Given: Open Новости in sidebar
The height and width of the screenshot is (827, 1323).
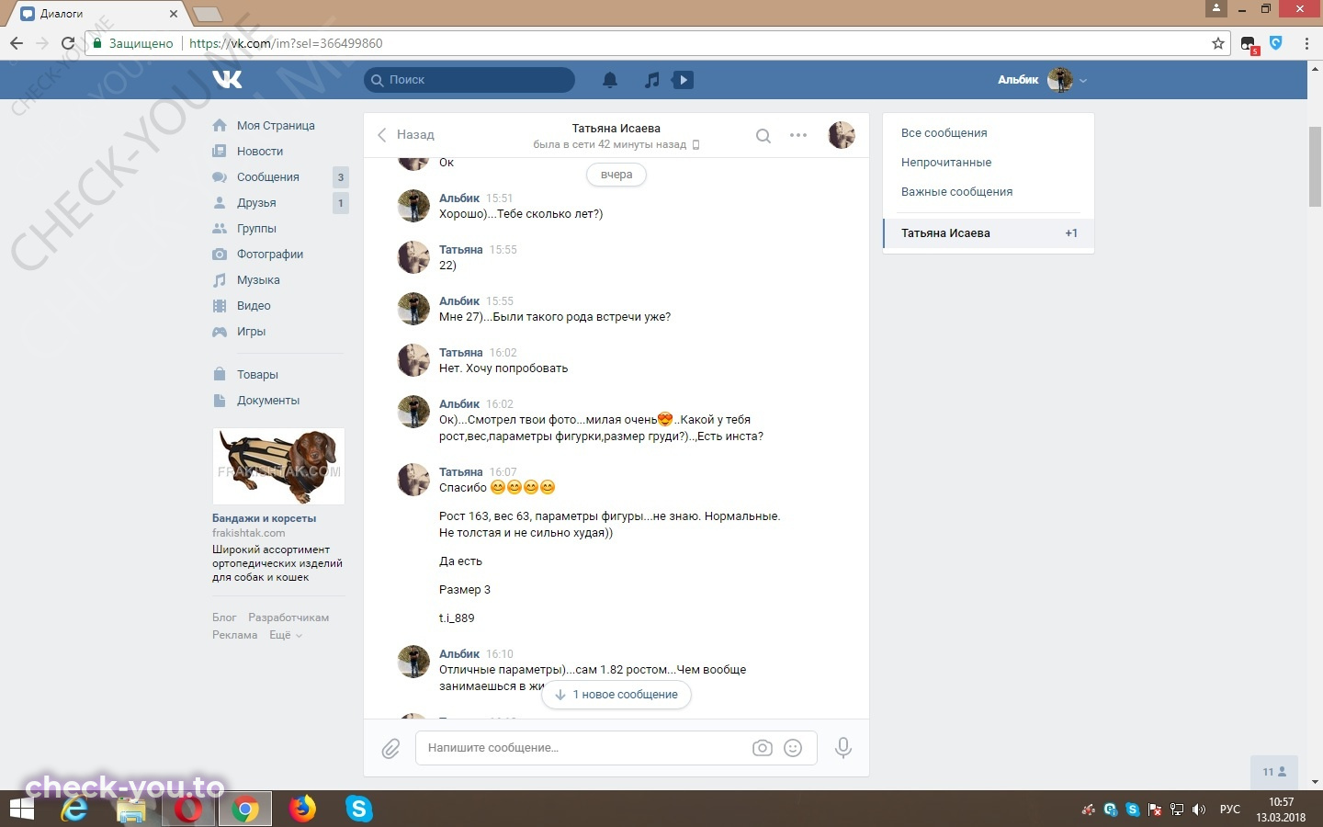Looking at the screenshot, I should (x=260, y=152).
